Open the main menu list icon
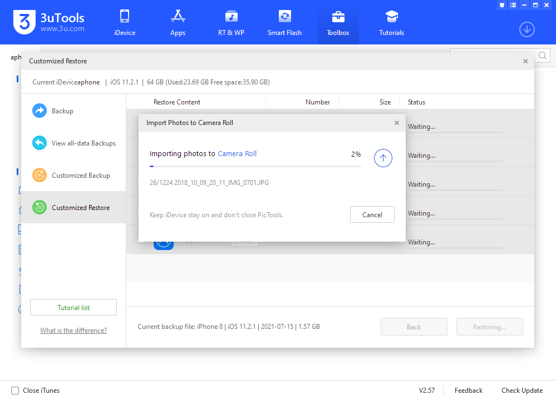 (513, 5)
